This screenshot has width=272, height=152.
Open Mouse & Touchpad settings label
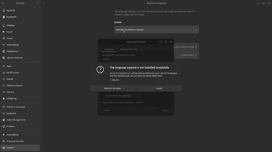pos(16,107)
